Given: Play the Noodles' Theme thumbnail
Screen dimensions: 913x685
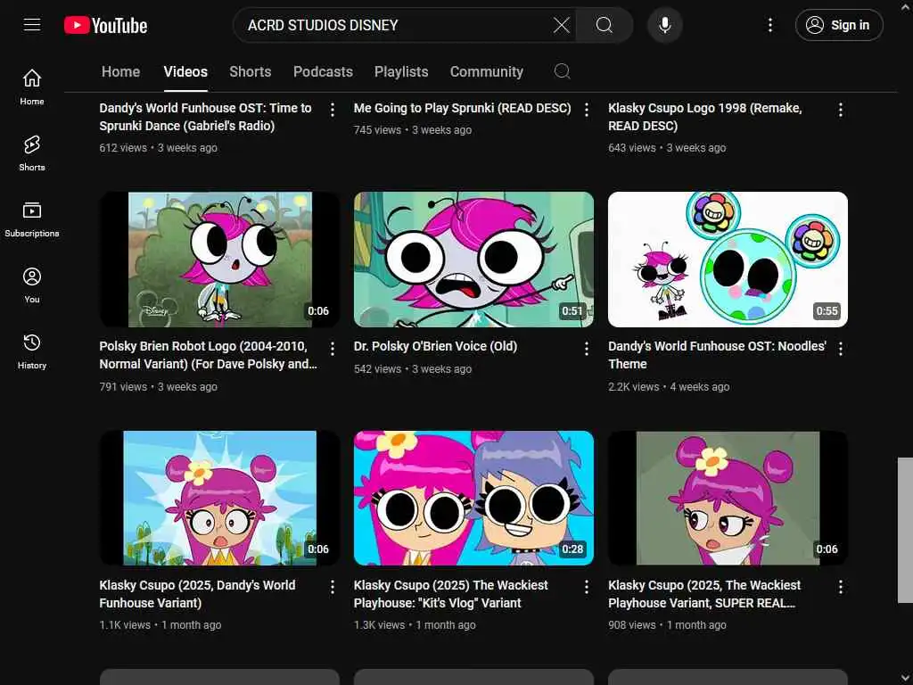Looking at the screenshot, I should [728, 260].
